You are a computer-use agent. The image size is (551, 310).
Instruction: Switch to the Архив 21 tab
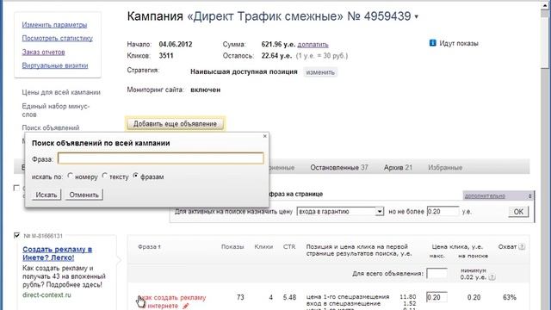coord(398,168)
